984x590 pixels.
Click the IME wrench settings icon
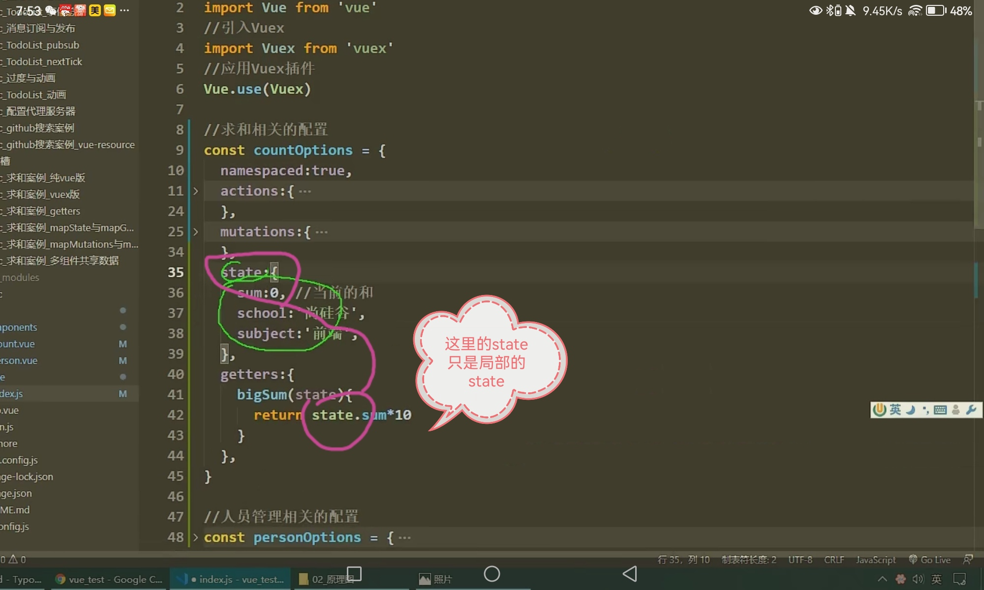[x=971, y=410]
